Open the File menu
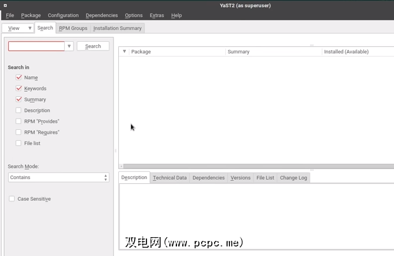 [10, 15]
